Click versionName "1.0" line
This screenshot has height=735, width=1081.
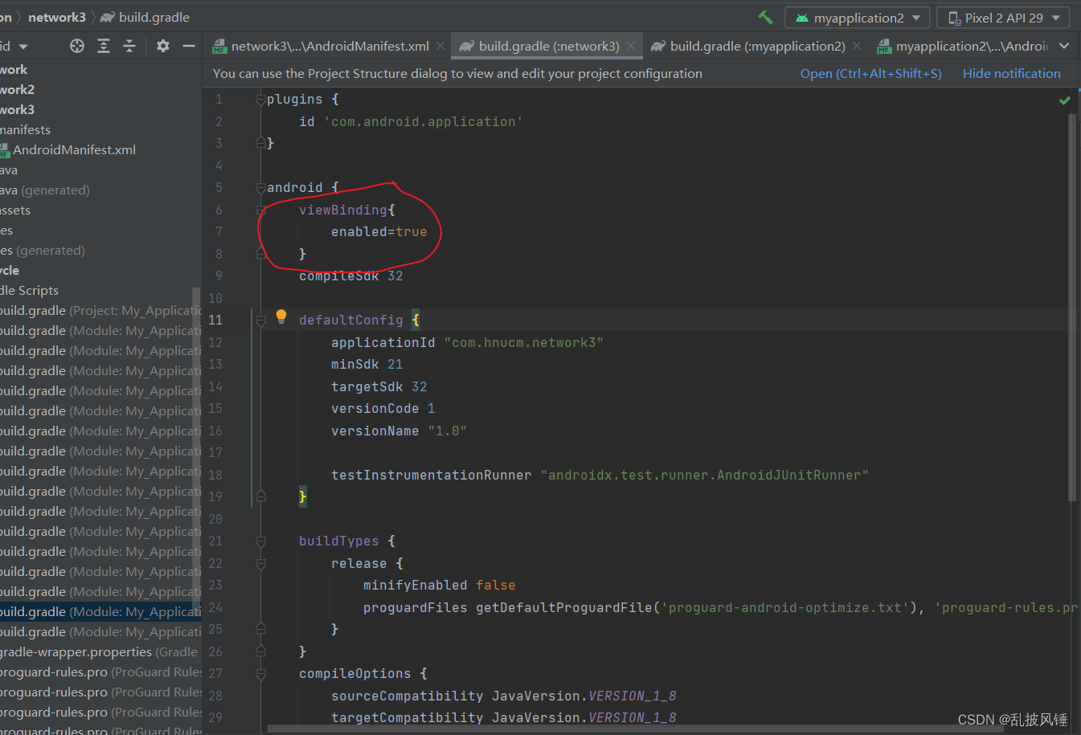399,431
